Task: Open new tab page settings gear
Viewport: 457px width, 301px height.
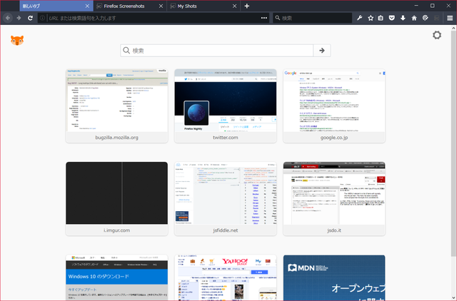Action: [x=436, y=35]
